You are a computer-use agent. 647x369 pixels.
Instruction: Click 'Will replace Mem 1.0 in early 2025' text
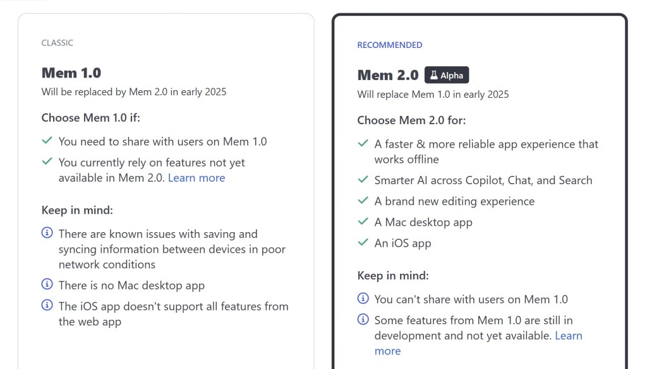coord(433,95)
